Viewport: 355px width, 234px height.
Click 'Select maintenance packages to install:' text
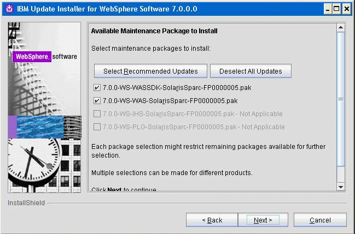pyautogui.click(x=151, y=49)
